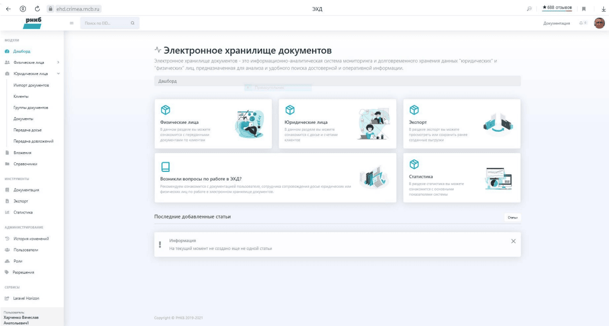Open the Экспорт dashboard card
The image size is (609, 326).
pyautogui.click(x=461, y=124)
